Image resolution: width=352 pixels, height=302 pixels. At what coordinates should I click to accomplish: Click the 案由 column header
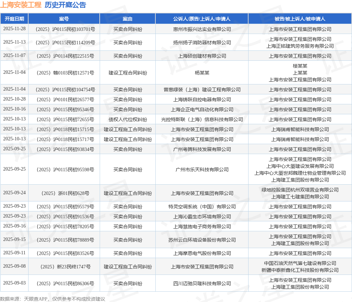click(128, 19)
